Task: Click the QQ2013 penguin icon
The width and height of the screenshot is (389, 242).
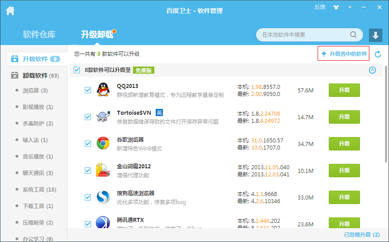Action: [103, 90]
